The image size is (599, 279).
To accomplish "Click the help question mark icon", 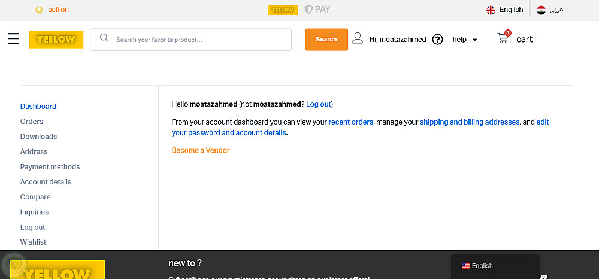I will tap(438, 40).
